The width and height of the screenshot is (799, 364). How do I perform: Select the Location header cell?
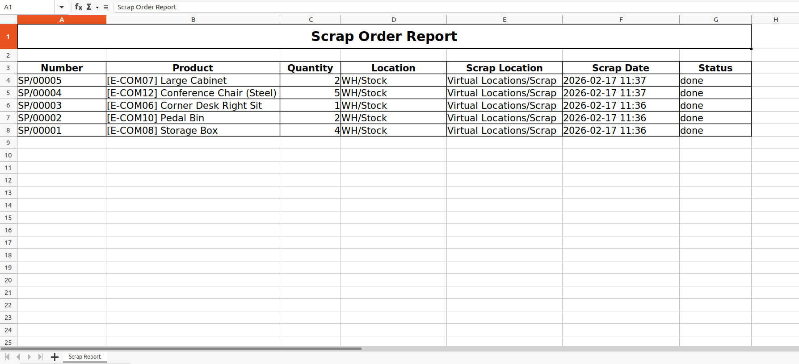[x=394, y=68]
